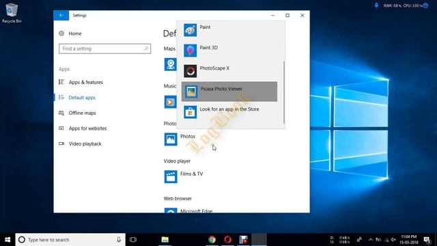
Task: Show hidden system tray icons
Action: click(x=371, y=240)
